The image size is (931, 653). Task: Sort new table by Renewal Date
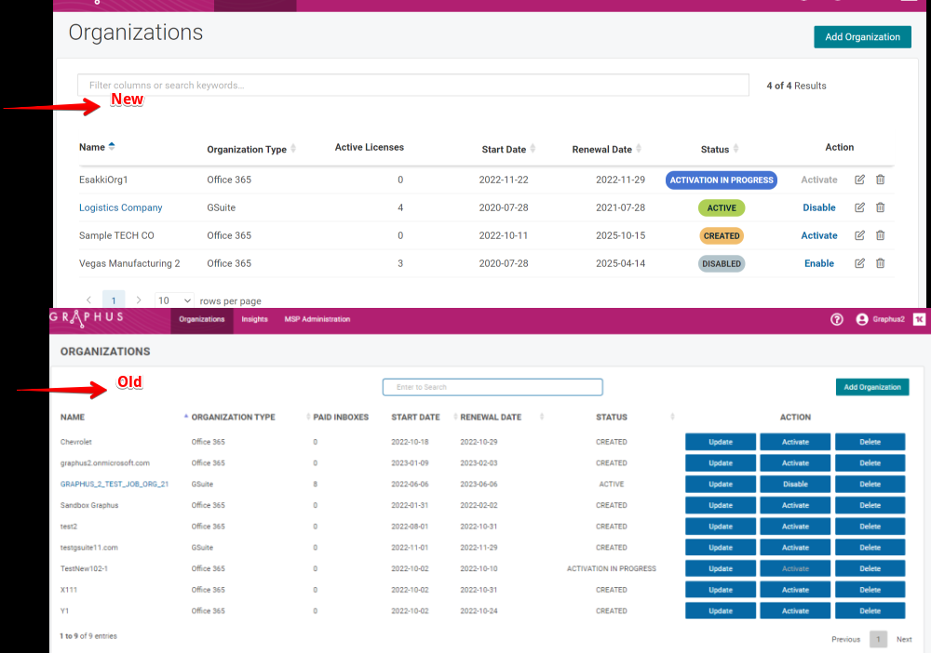click(639, 149)
